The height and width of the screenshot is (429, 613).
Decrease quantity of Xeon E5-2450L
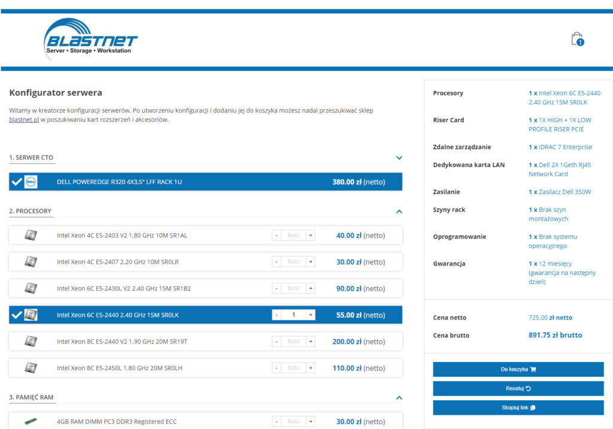277,368
